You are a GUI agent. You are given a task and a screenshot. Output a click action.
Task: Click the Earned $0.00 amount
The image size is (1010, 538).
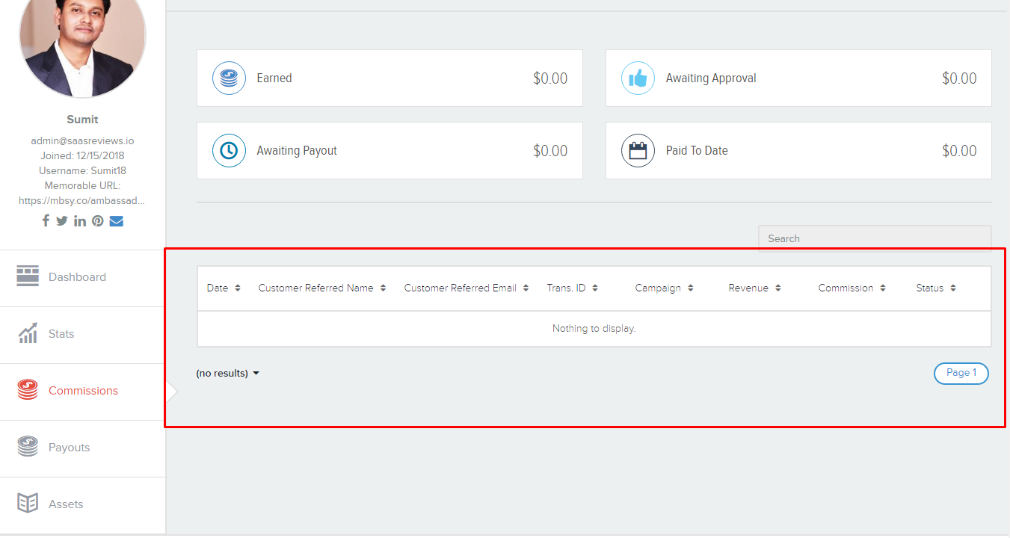[550, 78]
